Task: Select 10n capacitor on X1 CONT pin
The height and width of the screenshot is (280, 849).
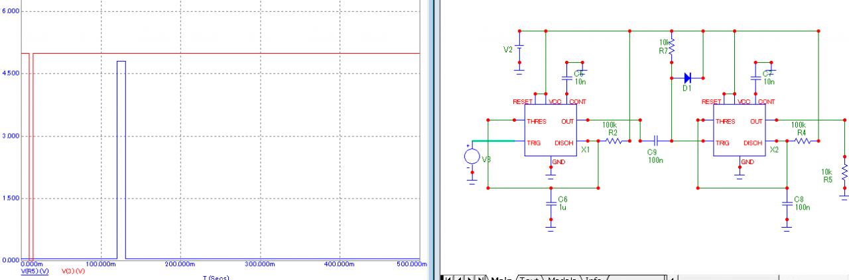Action: [x=566, y=77]
